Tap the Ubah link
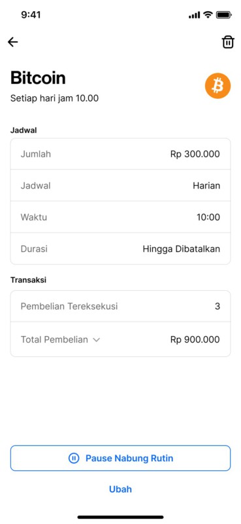The width and height of the screenshot is (241, 524). (120, 489)
